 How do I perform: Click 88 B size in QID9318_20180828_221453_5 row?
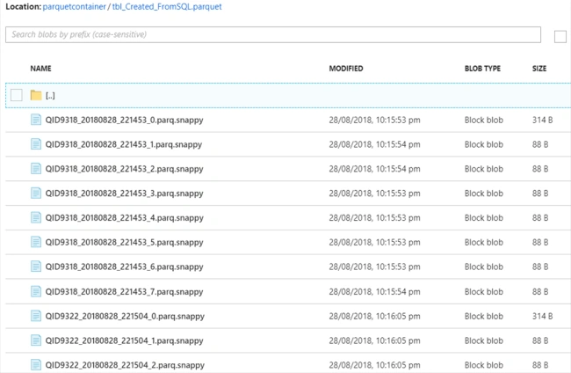coord(540,242)
